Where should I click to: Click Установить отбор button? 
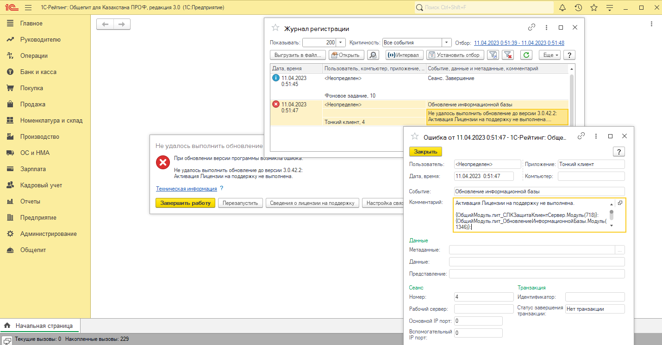pyautogui.click(x=456, y=55)
